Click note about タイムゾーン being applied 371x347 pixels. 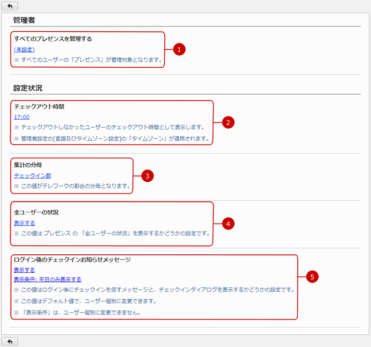(112, 139)
